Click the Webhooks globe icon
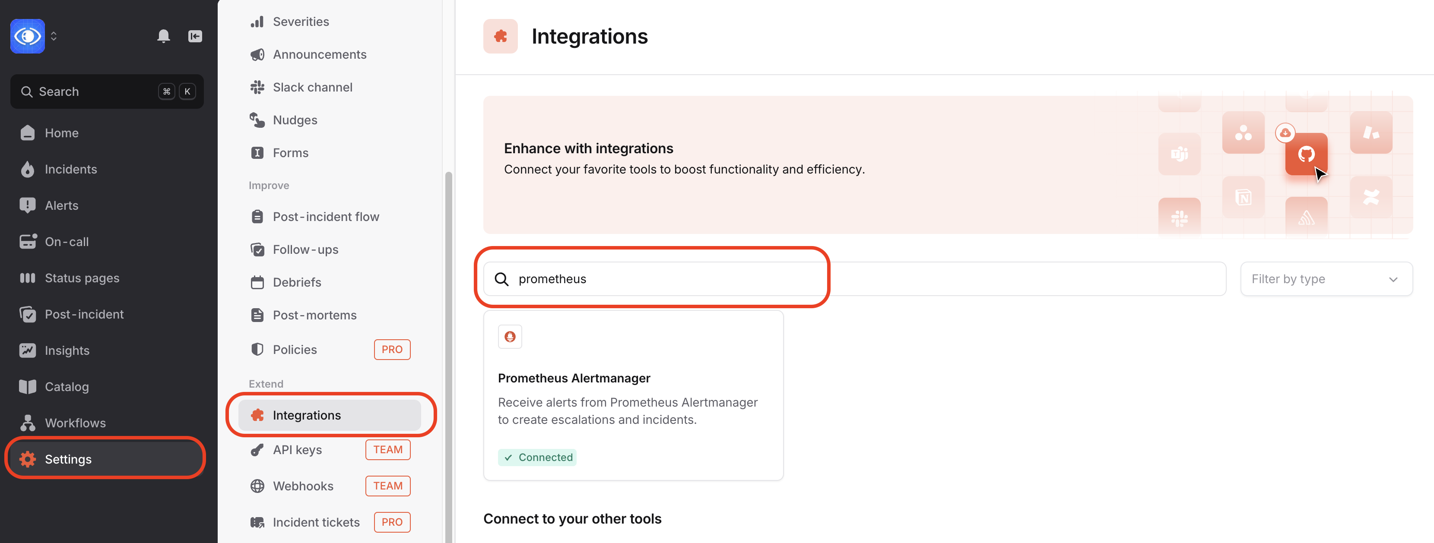This screenshot has width=1434, height=543. (x=257, y=486)
